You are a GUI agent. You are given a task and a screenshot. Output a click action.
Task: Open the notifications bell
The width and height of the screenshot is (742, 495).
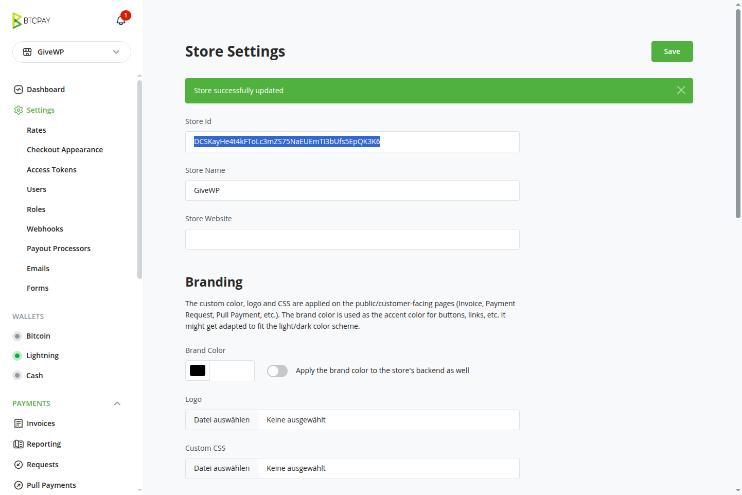(x=121, y=21)
